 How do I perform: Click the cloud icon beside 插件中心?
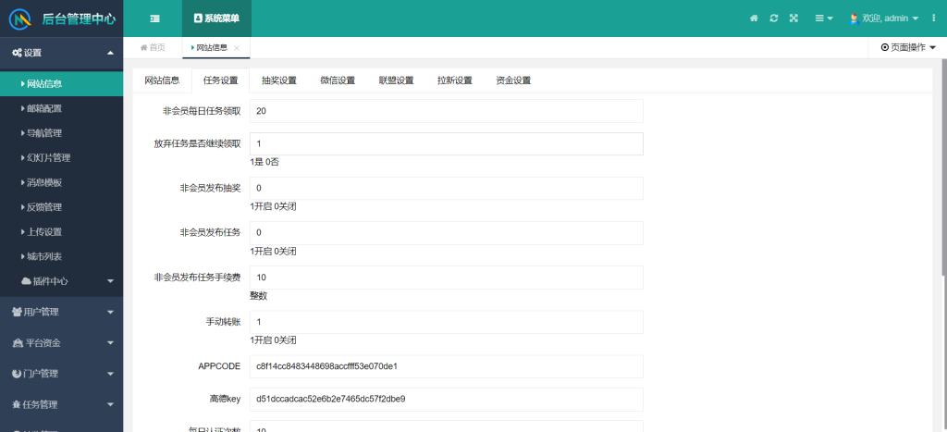tap(26, 281)
